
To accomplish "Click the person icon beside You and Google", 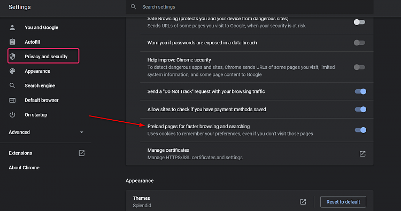I will (12, 27).
